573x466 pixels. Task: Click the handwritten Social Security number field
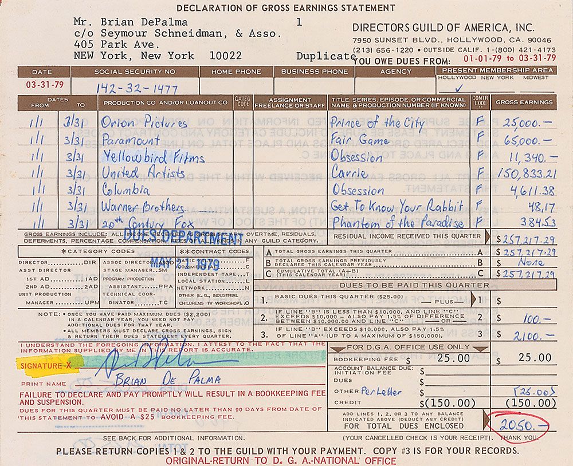136,88
